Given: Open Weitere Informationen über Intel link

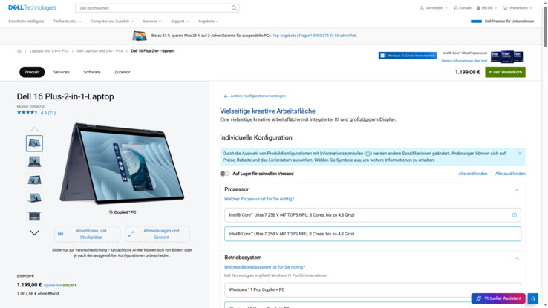Looking at the screenshot, I should click(x=464, y=61).
